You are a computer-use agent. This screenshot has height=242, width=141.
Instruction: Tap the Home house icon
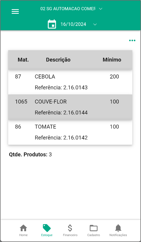[x=23, y=228]
